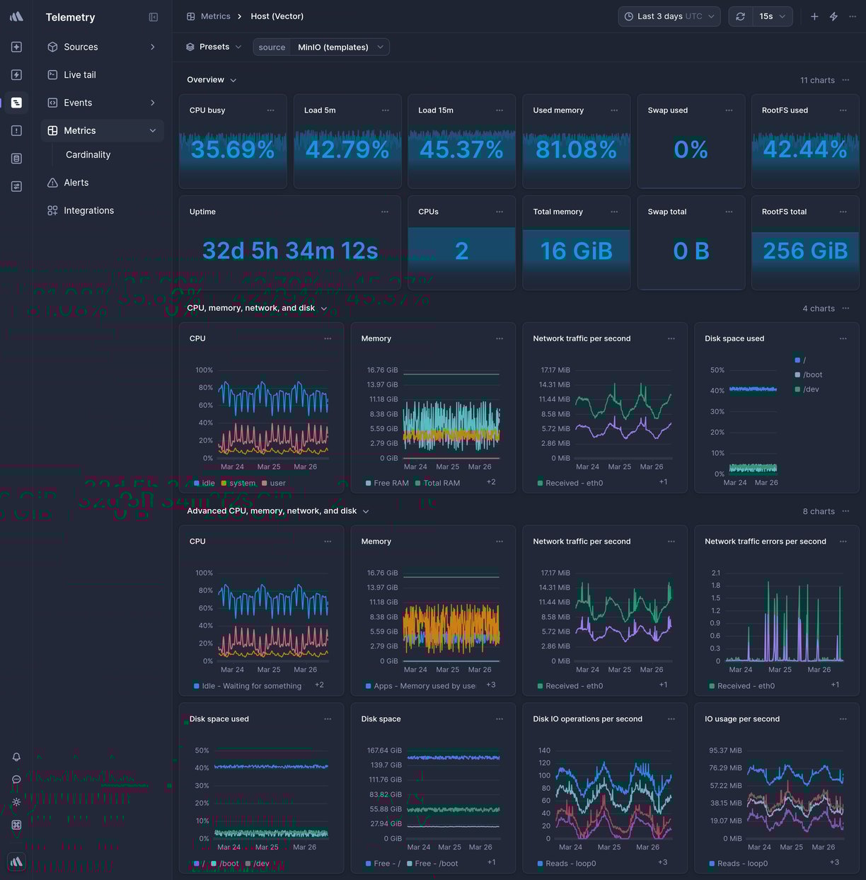Click the lightning bolt icon in mini sidebar
The width and height of the screenshot is (866, 880).
[16, 74]
